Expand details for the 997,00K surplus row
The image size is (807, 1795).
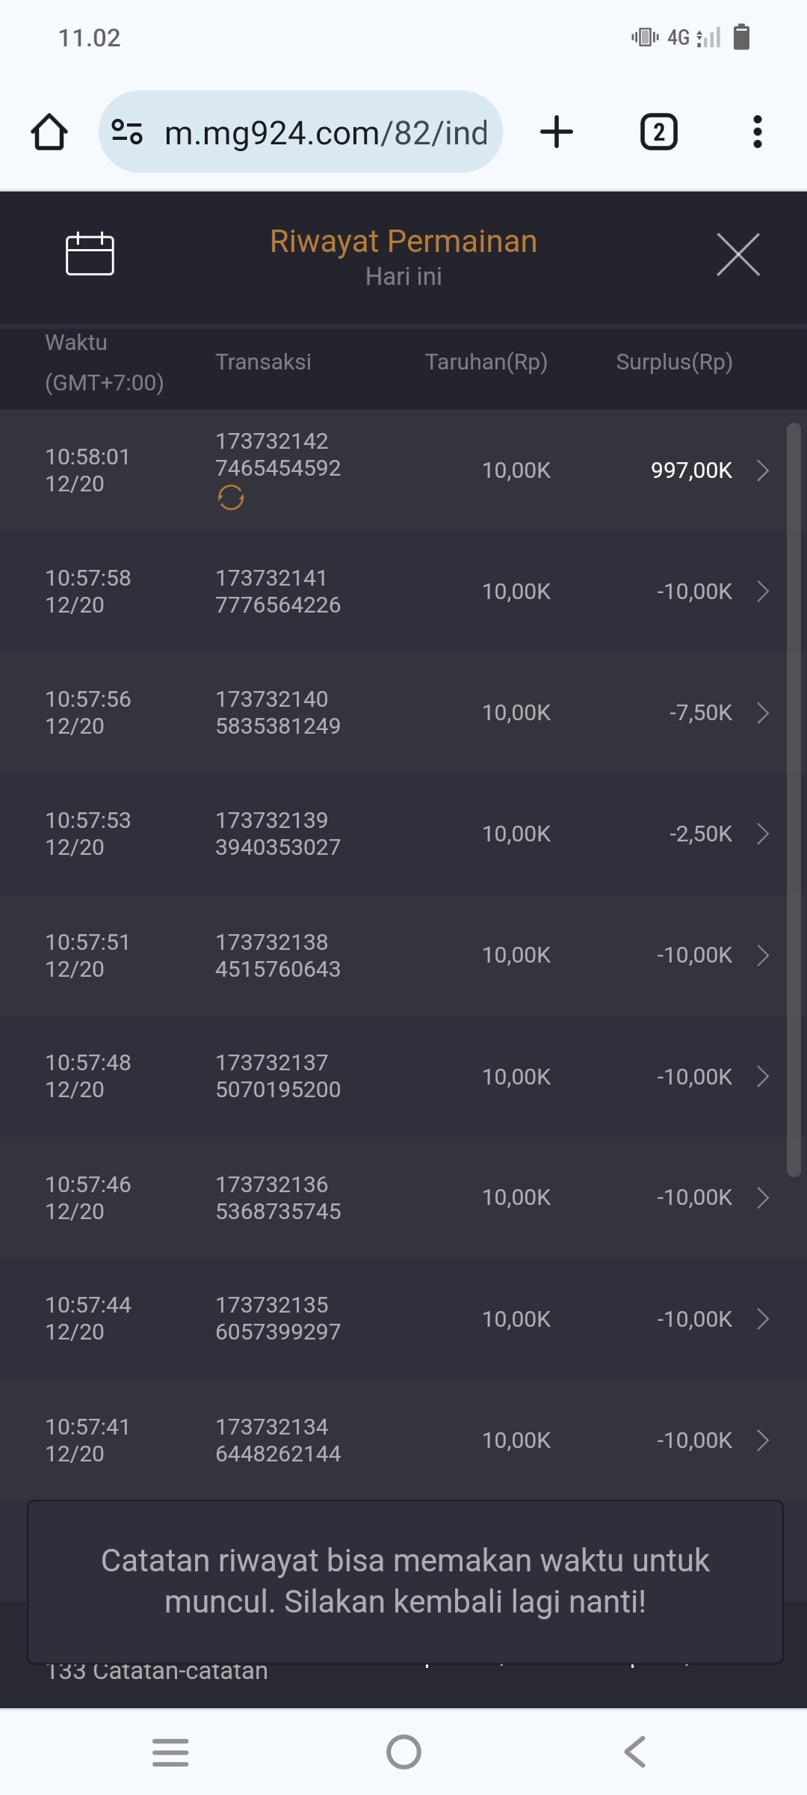[x=762, y=470]
